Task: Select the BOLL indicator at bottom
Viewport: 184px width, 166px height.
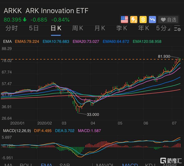Action: tap(26, 165)
